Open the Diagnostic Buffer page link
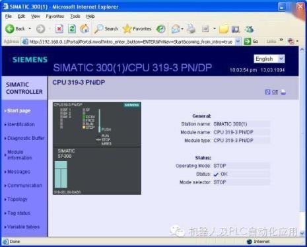Screen dimensions: 307x247 click(26, 138)
